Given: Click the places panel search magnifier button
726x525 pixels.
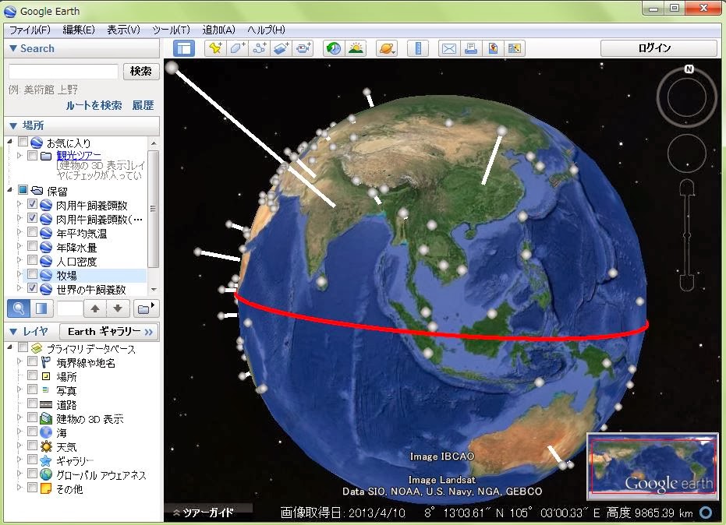Looking at the screenshot, I should tap(19, 308).
